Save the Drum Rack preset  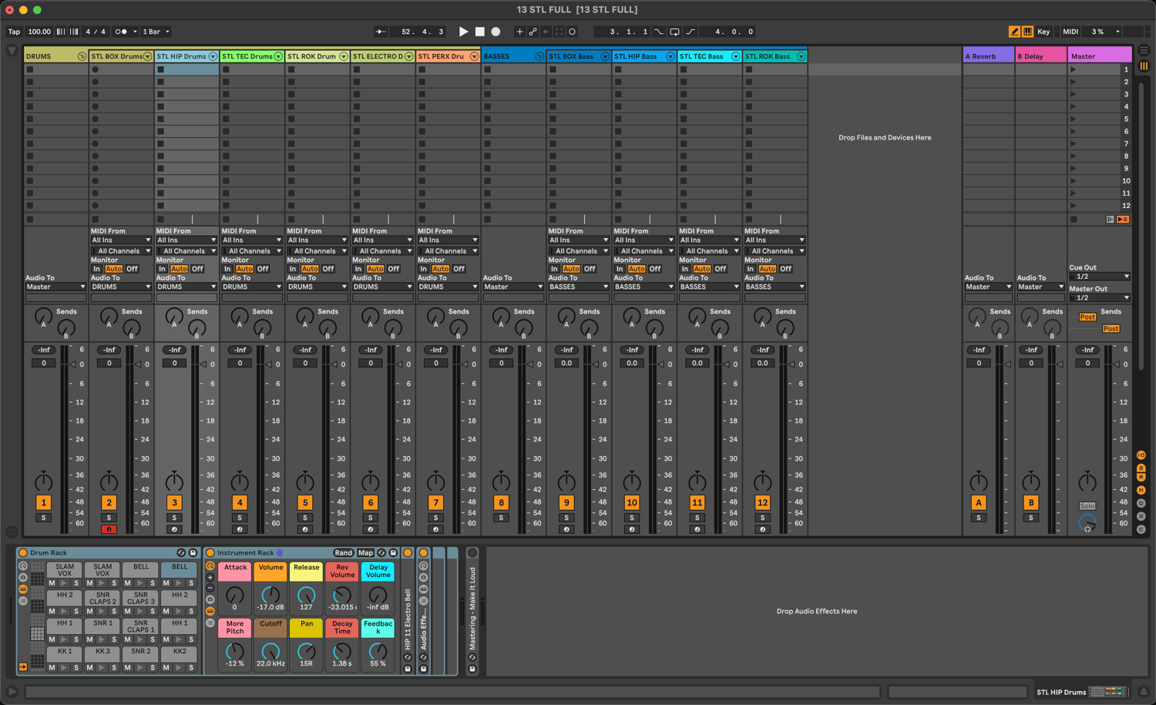pyautogui.click(x=193, y=552)
